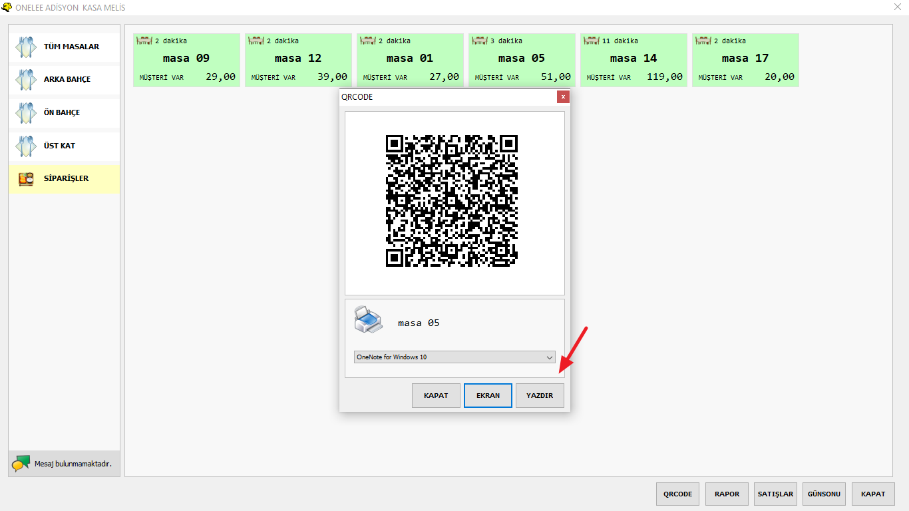Click the YAZDIR print button
This screenshot has width=909, height=511.
pyautogui.click(x=540, y=395)
